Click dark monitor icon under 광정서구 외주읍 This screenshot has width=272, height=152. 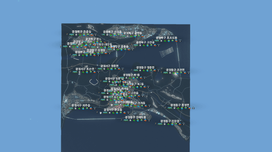point(95,109)
